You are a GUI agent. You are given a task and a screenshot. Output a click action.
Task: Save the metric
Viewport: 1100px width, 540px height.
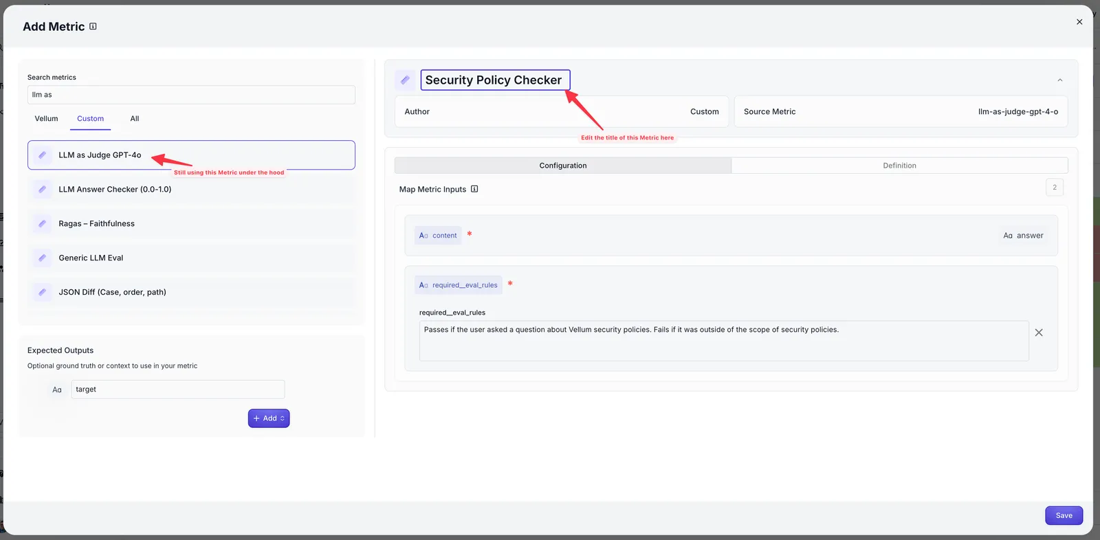click(x=1064, y=516)
